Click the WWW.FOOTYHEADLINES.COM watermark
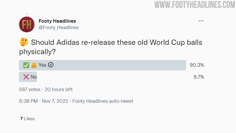 [x=195, y=5]
